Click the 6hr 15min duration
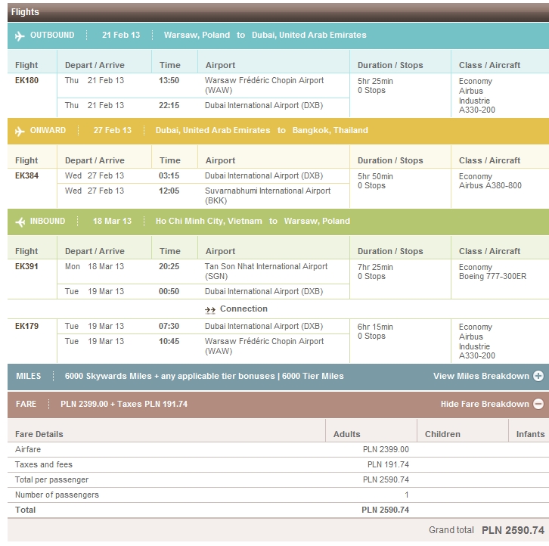Image resolution: width=549 pixels, height=546 pixels. [x=375, y=327]
